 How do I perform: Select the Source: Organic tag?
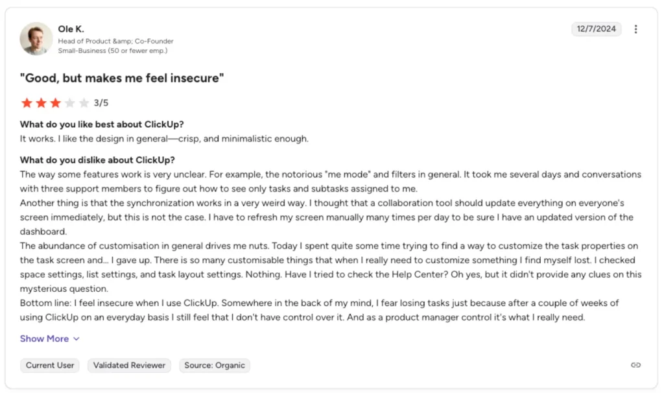tap(214, 365)
